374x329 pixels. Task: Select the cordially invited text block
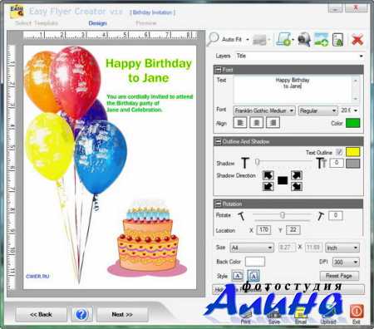(150, 103)
